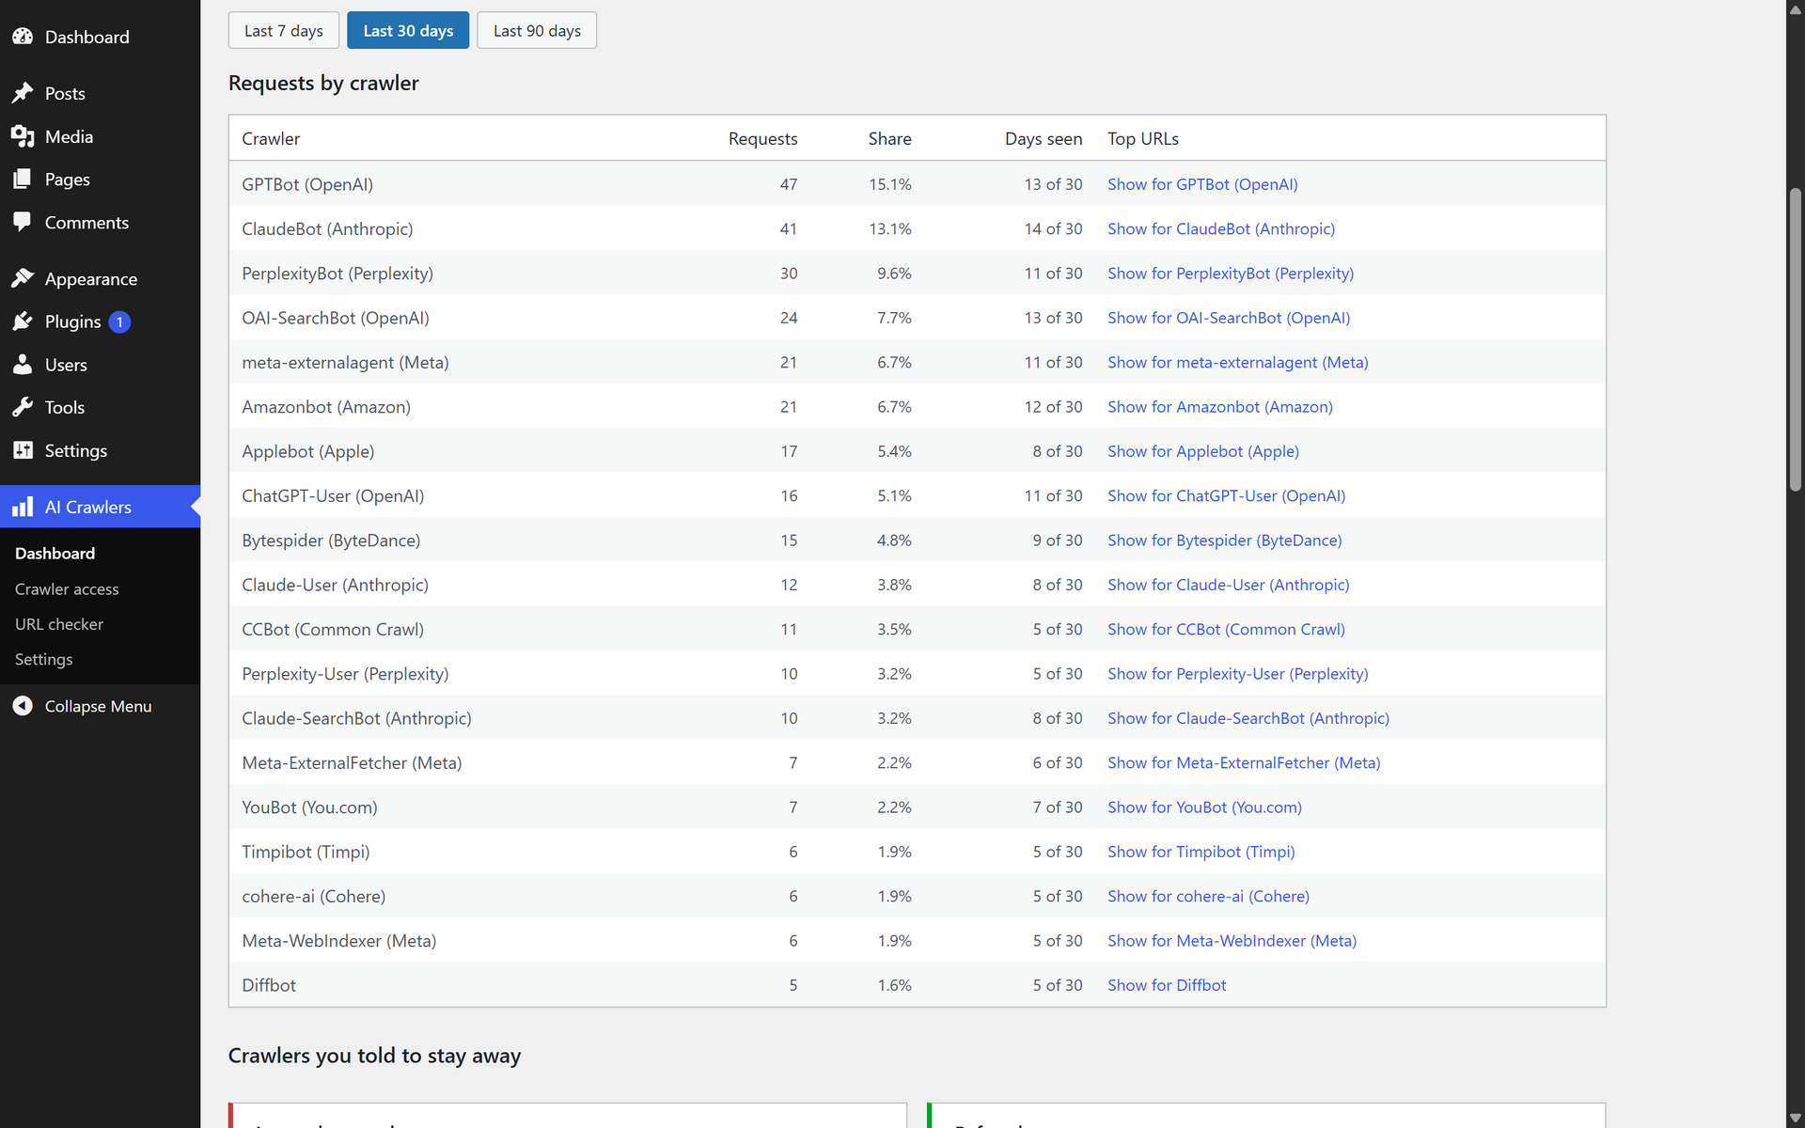
Task: Show top URLs for Claude-User
Action: tap(1229, 585)
